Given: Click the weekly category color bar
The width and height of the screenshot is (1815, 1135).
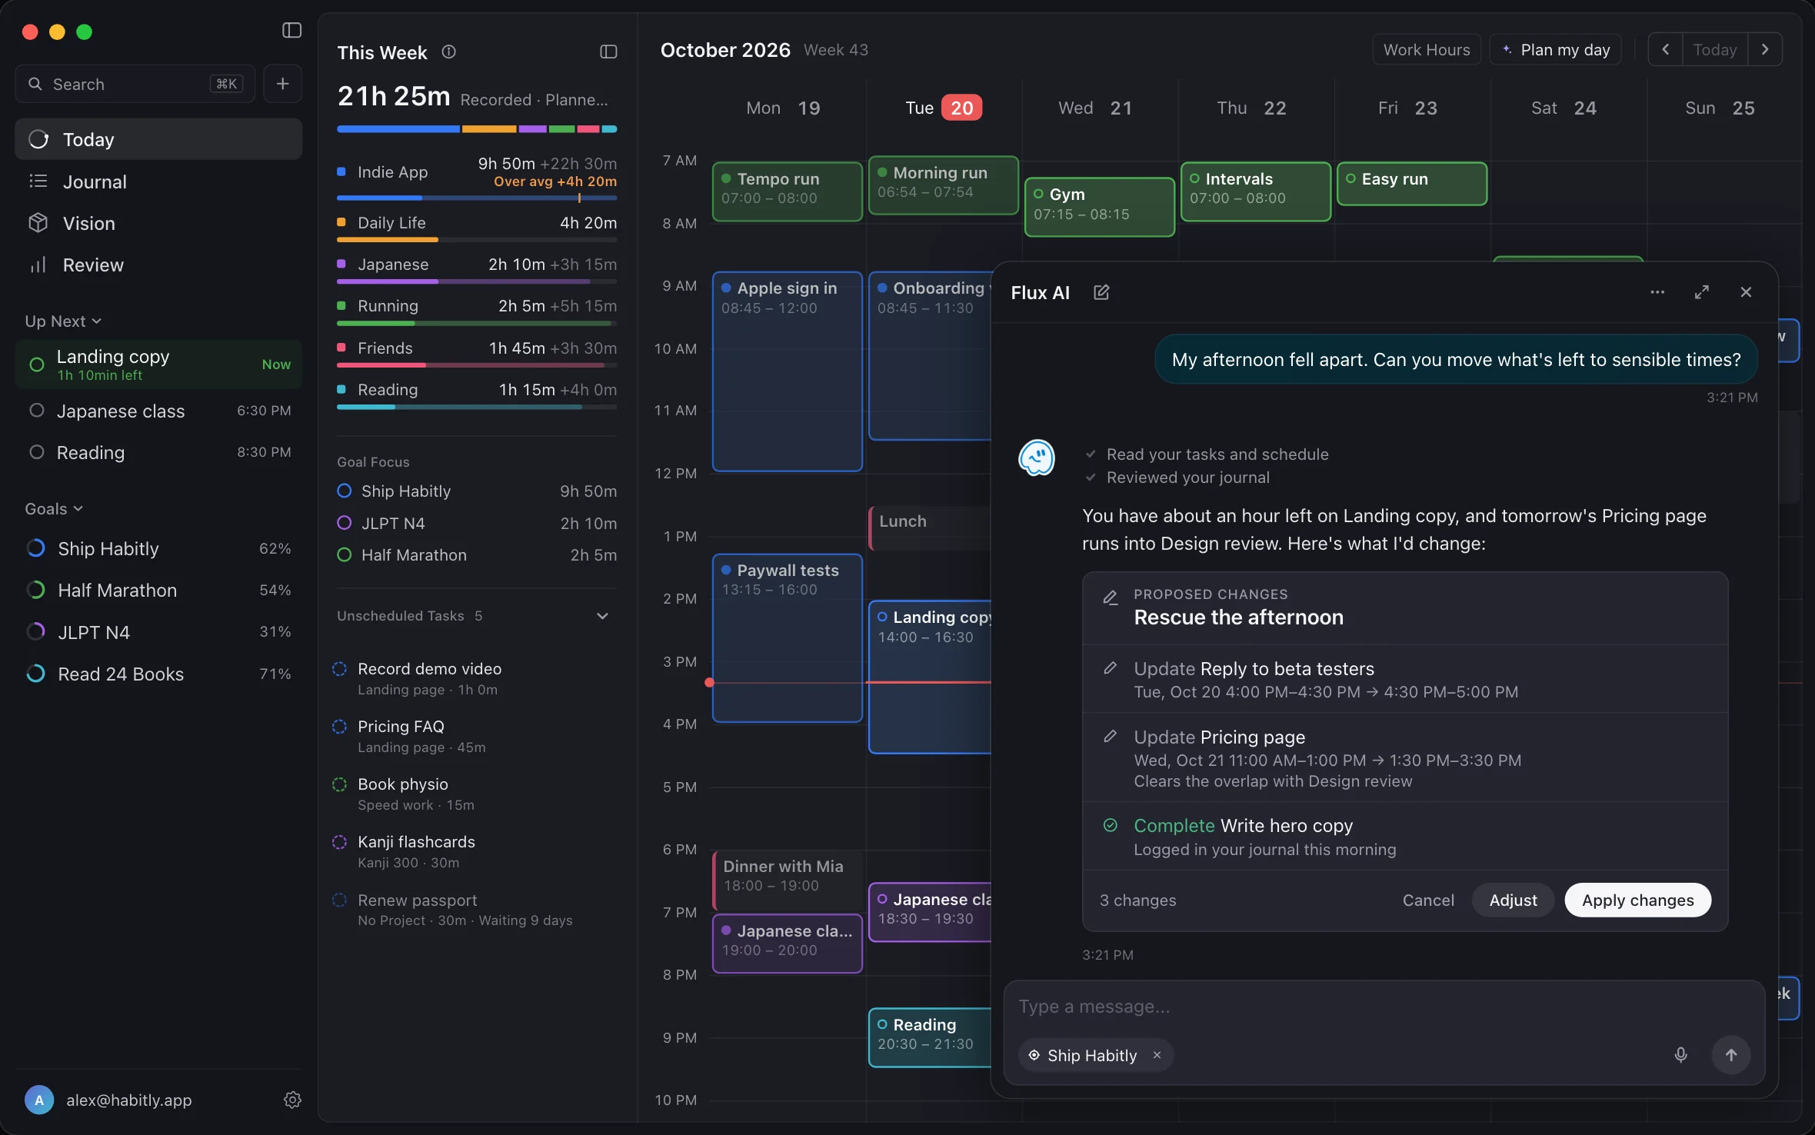Looking at the screenshot, I should coord(477,129).
